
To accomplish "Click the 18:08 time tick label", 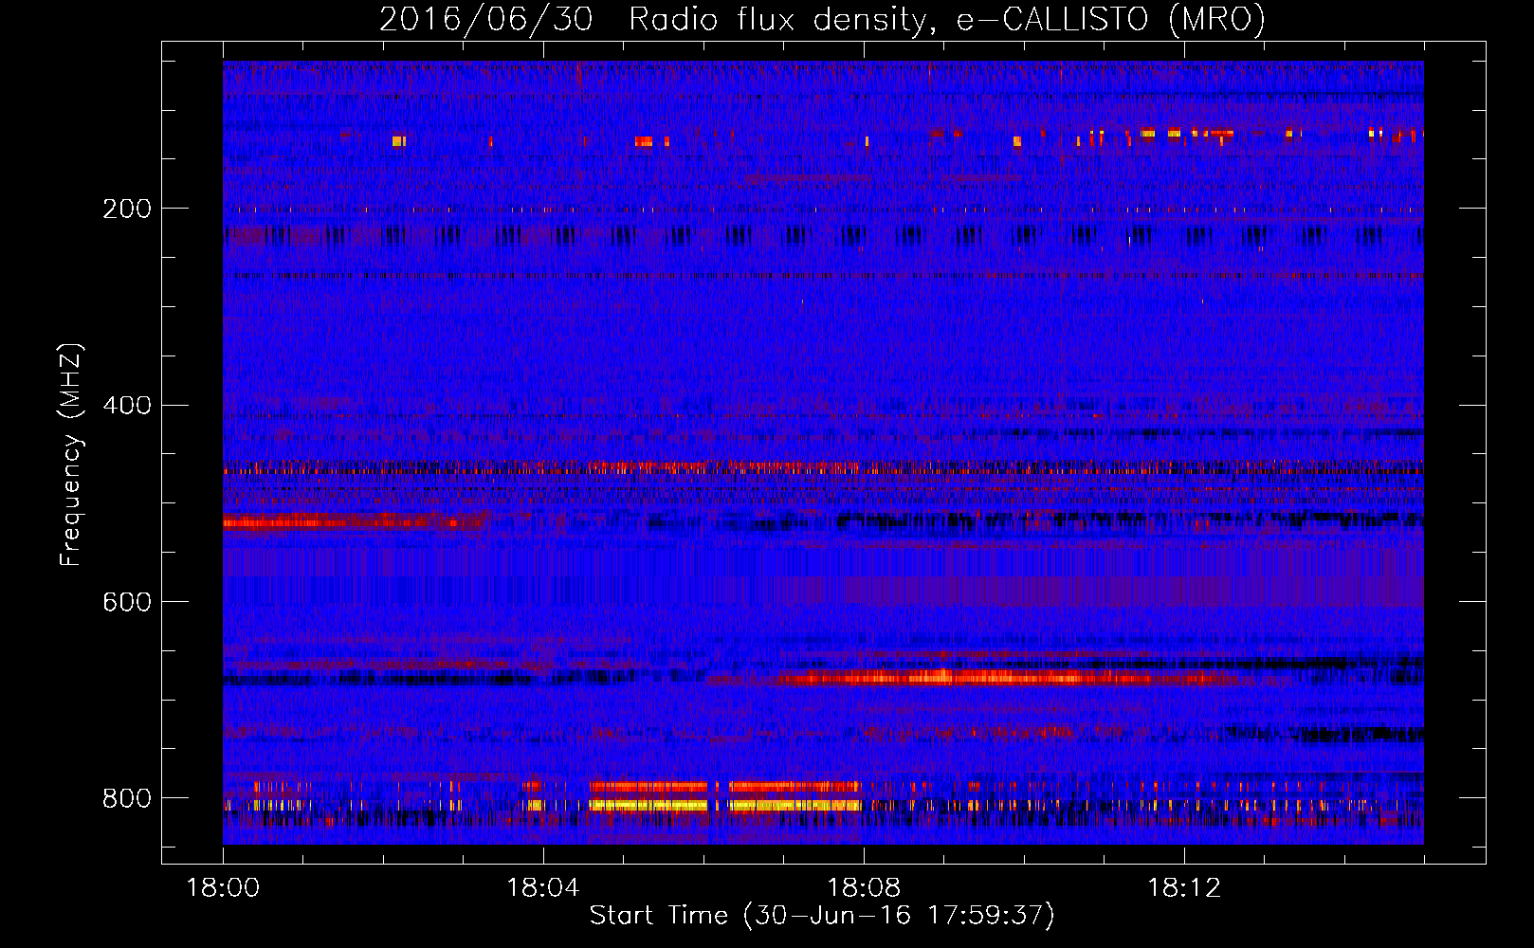I will coord(863,888).
